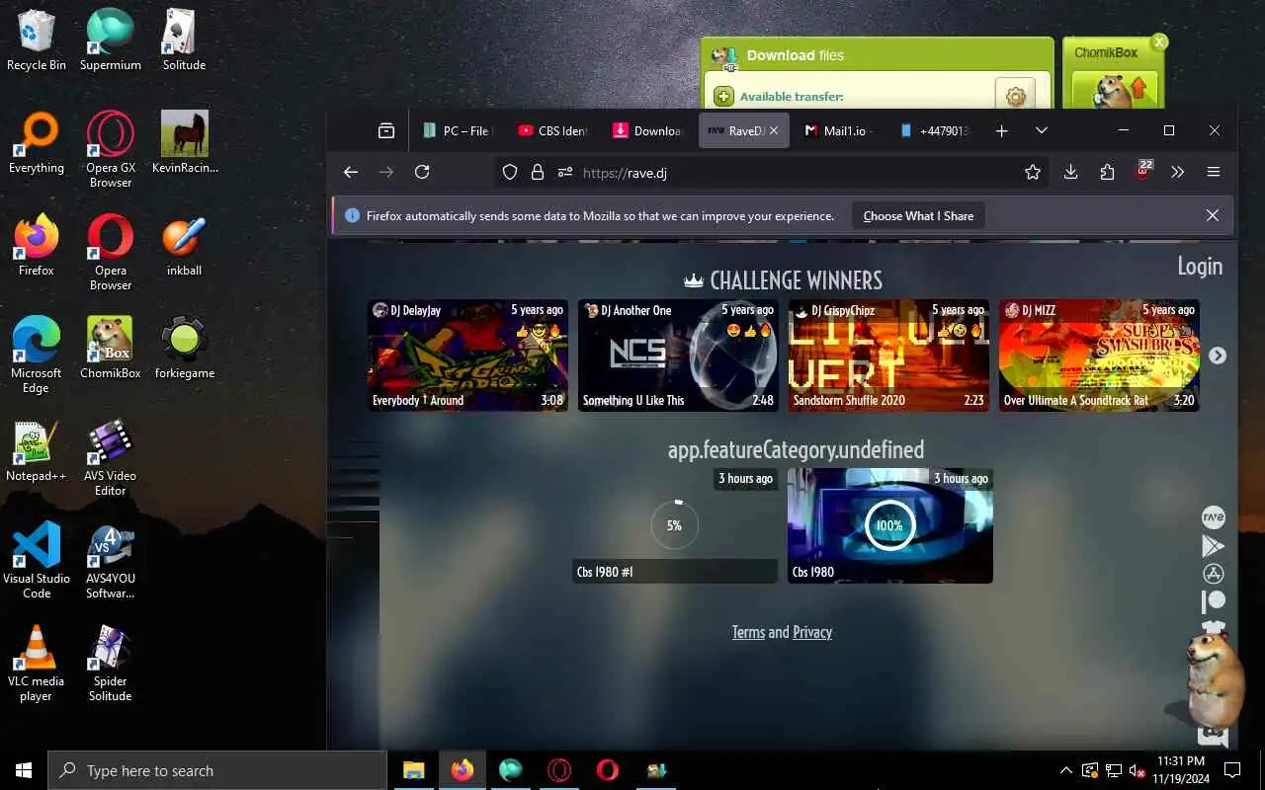
Task: Bookmark this page with star icon
Action: tap(1033, 172)
